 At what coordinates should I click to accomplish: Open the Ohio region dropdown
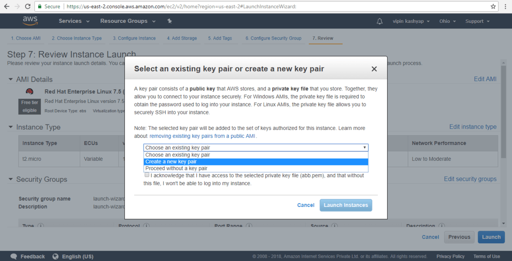(x=447, y=21)
